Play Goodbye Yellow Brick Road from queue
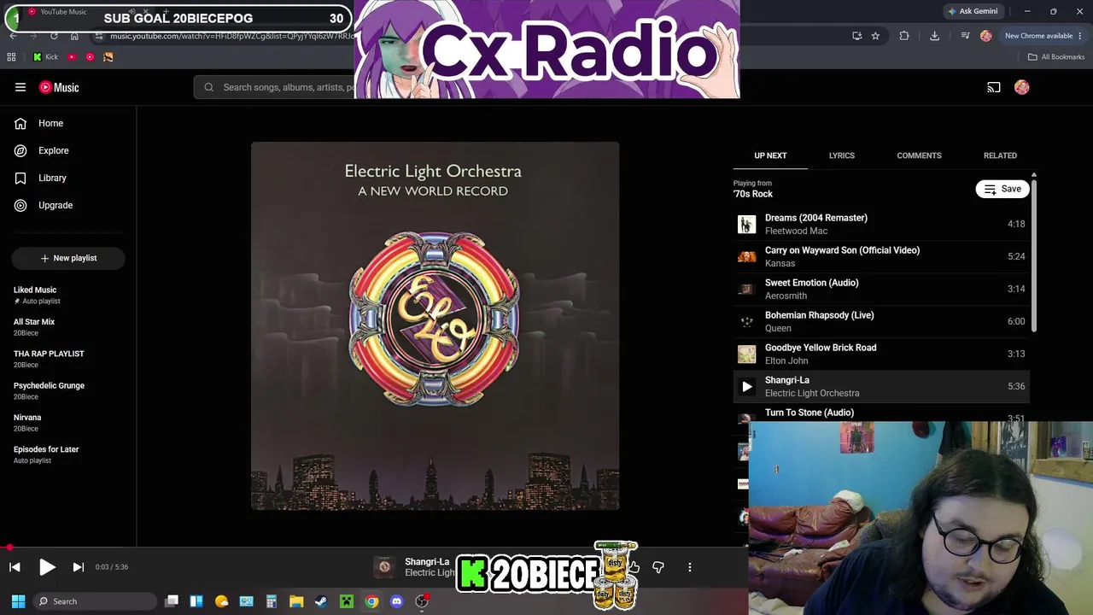Image resolution: width=1093 pixels, height=615 pixels. coord(880,354)
